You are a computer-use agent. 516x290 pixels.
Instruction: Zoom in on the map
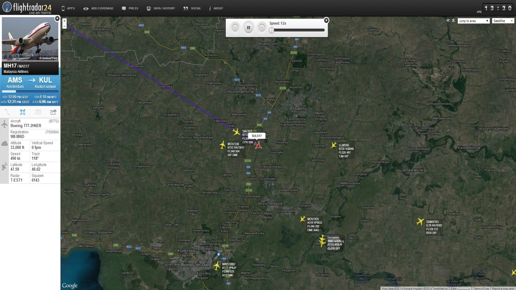[x=64, y=21]
